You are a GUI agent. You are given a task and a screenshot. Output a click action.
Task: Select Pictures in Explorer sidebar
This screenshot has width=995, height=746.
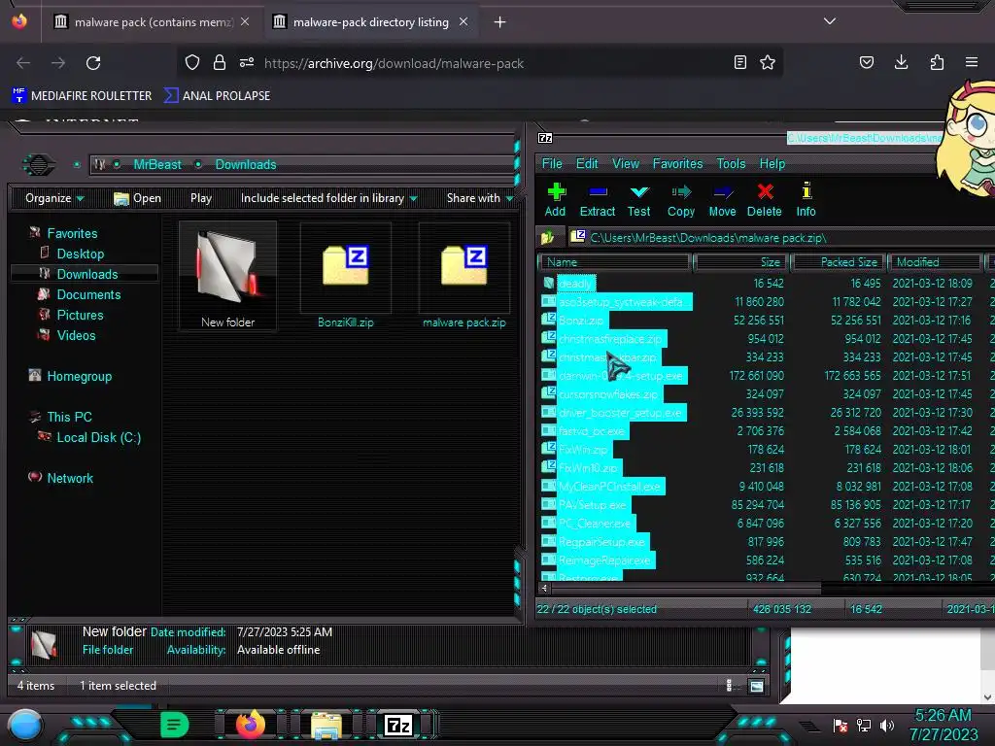point(80,316)
